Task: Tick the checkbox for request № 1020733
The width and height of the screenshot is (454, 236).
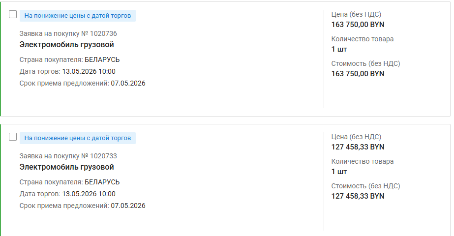Action: (x=13, y=137)
